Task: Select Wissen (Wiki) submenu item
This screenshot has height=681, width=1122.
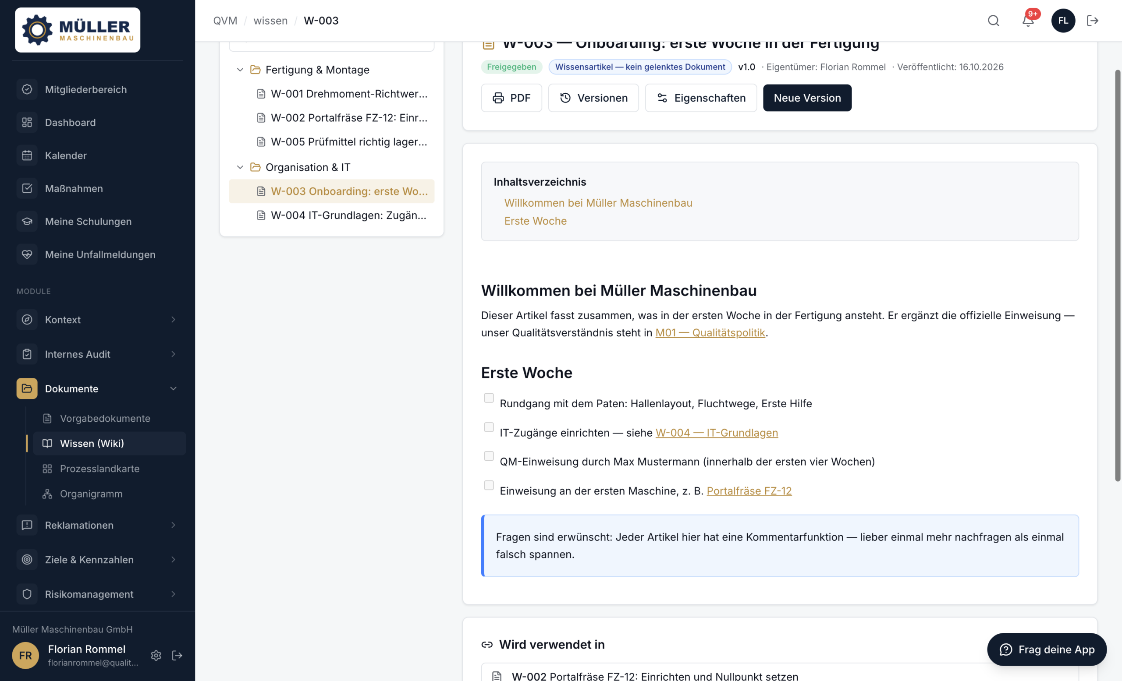Action: point(109,443)
